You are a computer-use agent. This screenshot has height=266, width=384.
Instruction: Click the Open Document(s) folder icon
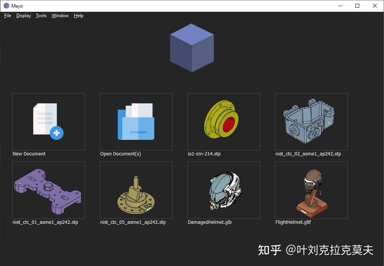(136, 122)
